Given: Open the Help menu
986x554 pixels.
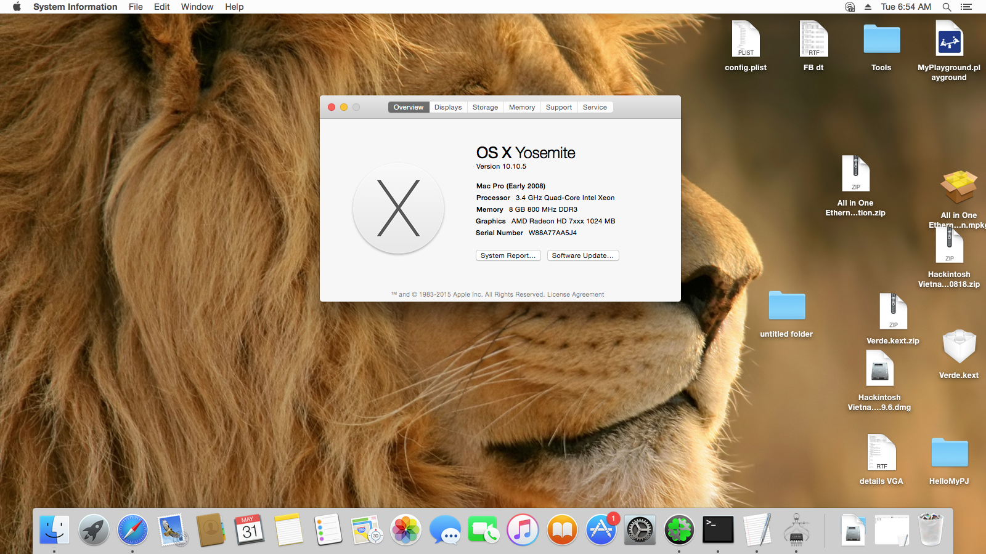Looking at the screenshot, I should [234, 7].
